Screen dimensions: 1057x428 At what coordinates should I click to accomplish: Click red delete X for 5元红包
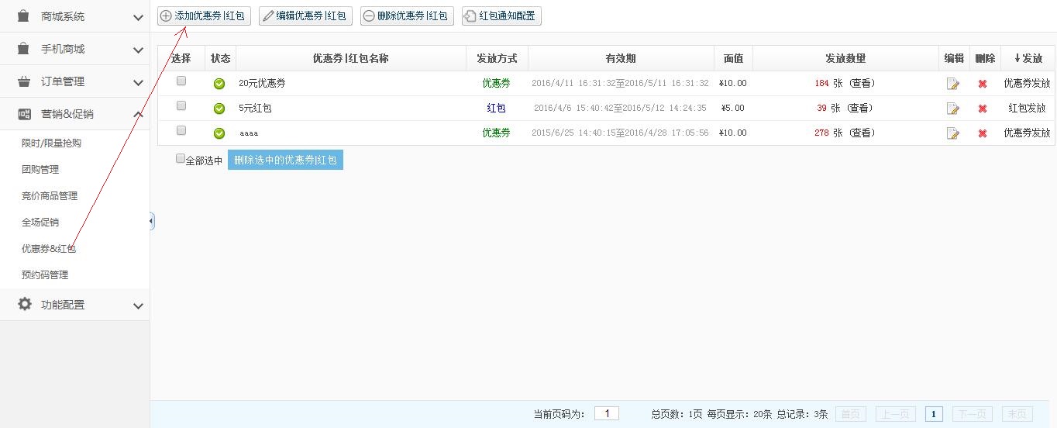click(983, 109)
